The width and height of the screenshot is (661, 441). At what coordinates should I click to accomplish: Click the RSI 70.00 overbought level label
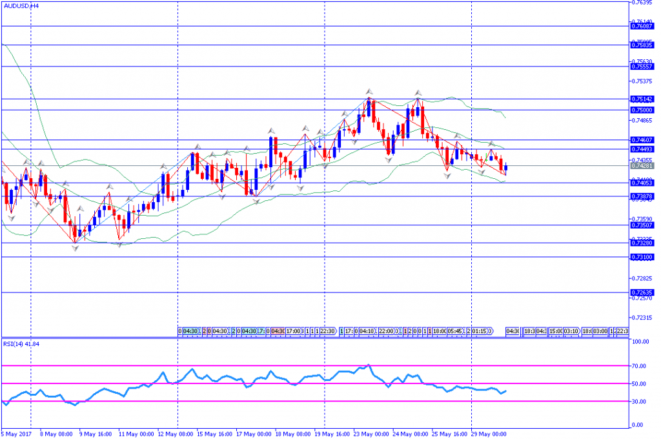click(638, 366)
